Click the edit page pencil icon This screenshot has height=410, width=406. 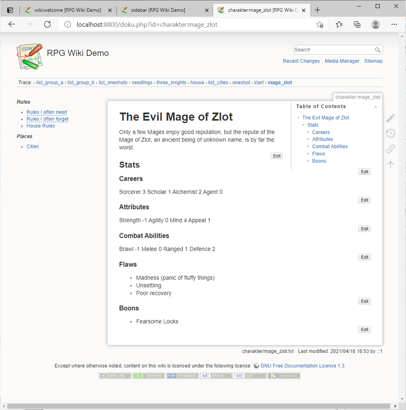click(x=390, y=118)
